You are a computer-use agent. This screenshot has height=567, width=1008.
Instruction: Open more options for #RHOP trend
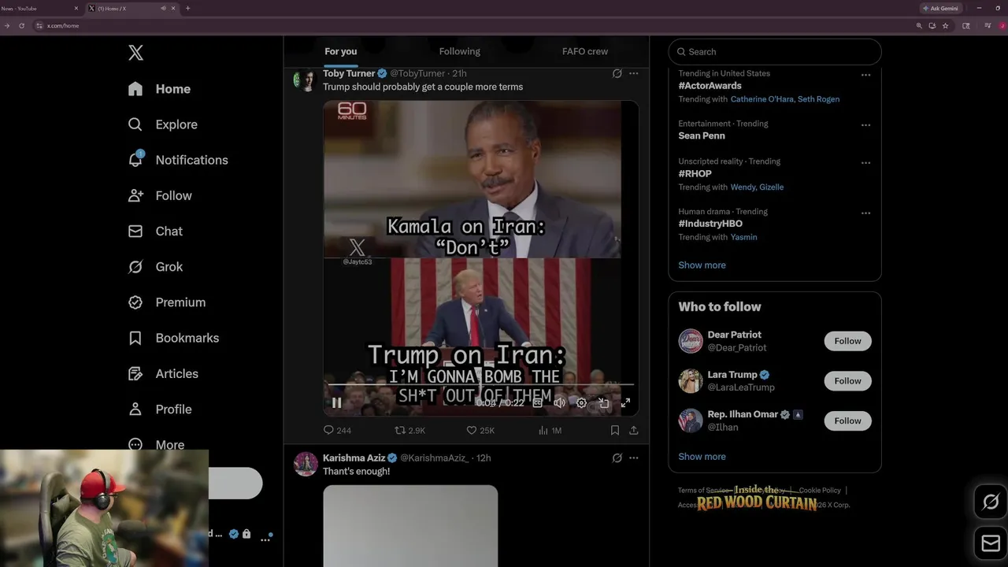coord(865,163)
